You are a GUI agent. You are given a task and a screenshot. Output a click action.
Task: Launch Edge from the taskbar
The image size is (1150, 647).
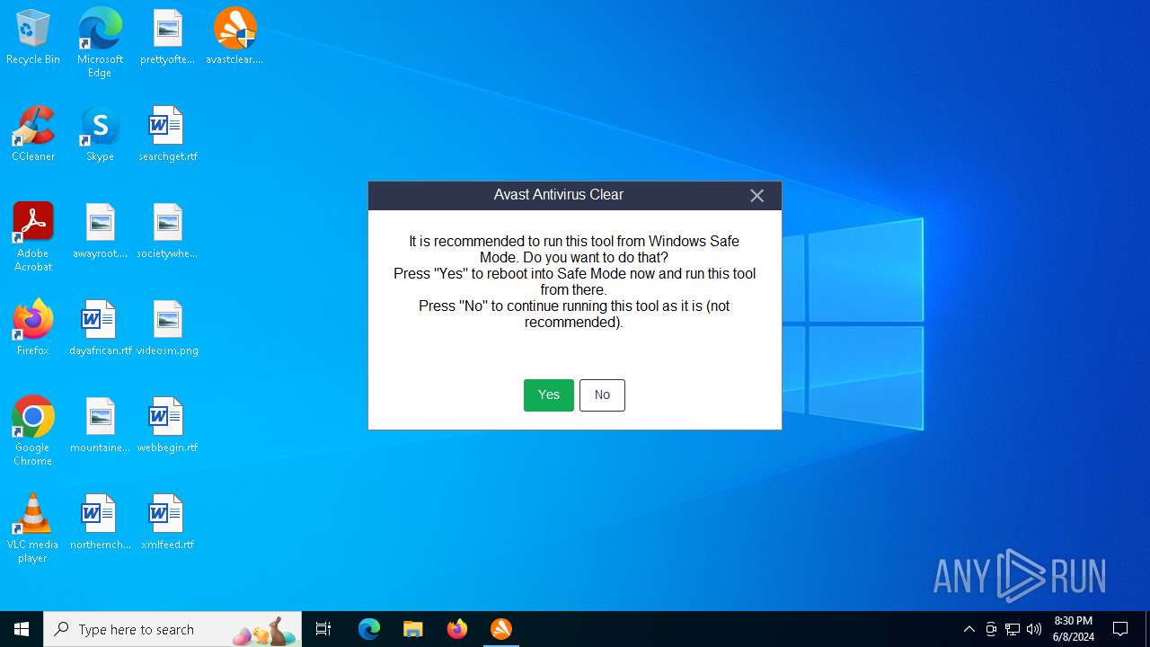point(369,629)
